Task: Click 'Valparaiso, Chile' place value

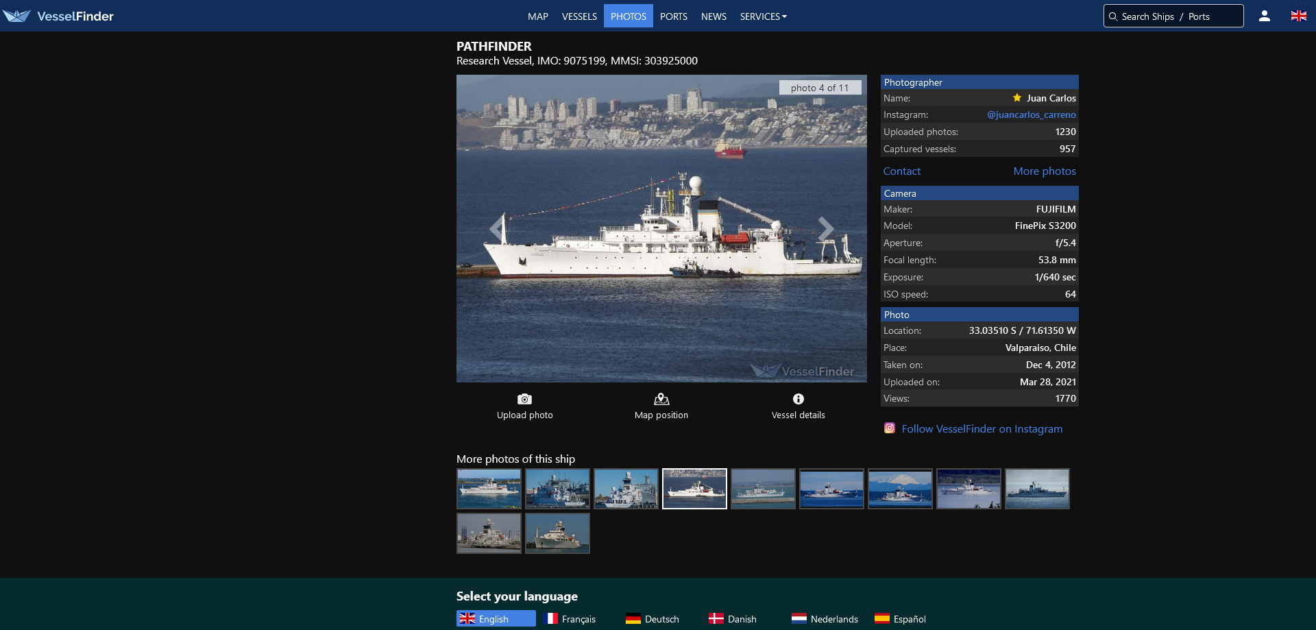Action: [x=1040, y=348]
